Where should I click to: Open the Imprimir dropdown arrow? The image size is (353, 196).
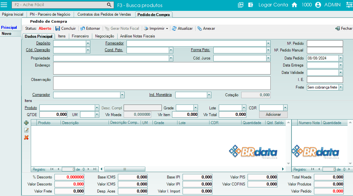pos(167,28)
